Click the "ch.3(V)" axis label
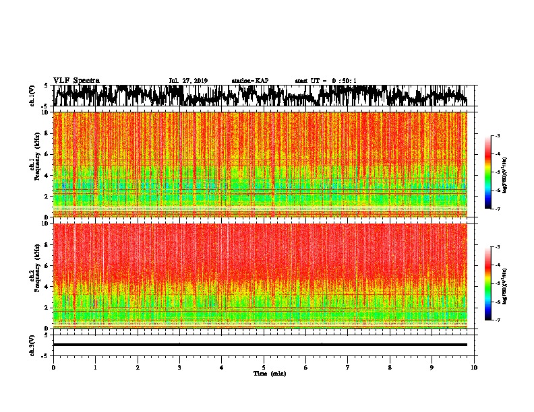This screenshot has height=412, width=534. pyautogui.click(x=32, y=345)
